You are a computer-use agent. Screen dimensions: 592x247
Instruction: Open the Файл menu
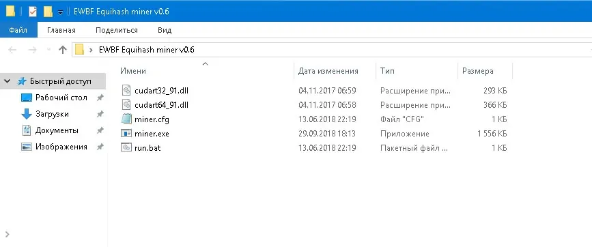click(x=18, y=30)
